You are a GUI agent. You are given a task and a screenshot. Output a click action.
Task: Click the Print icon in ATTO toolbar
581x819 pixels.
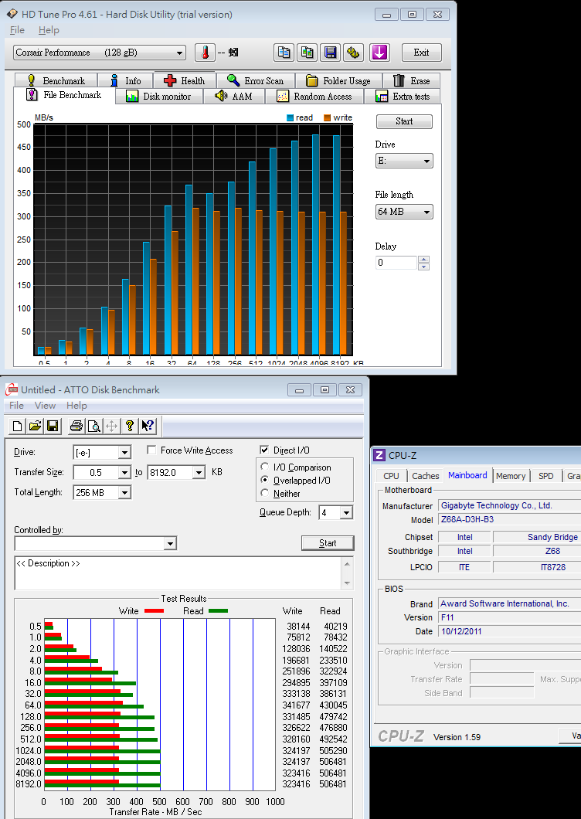click(76, 426)
